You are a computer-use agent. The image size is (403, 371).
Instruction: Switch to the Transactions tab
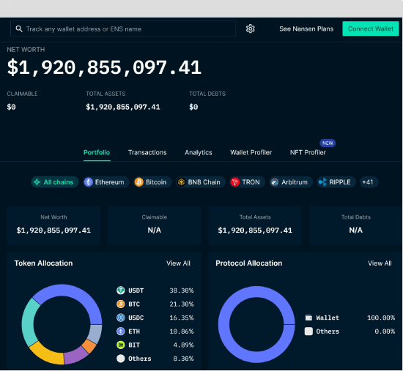[147, 152]
